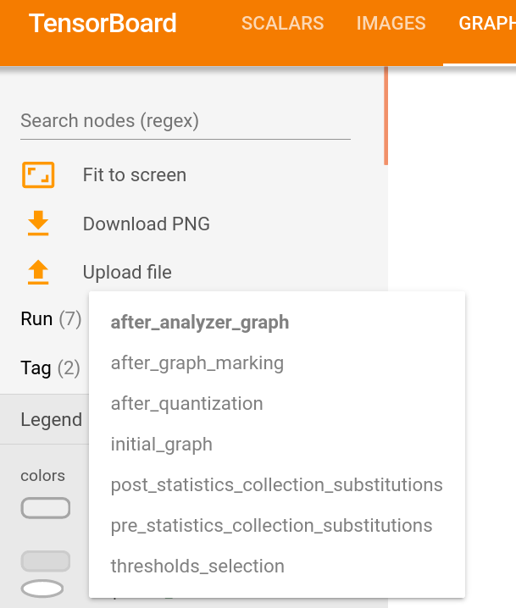Select after_analyzer_graph from run list
This screenshot has height=608, width=516.
277,323
